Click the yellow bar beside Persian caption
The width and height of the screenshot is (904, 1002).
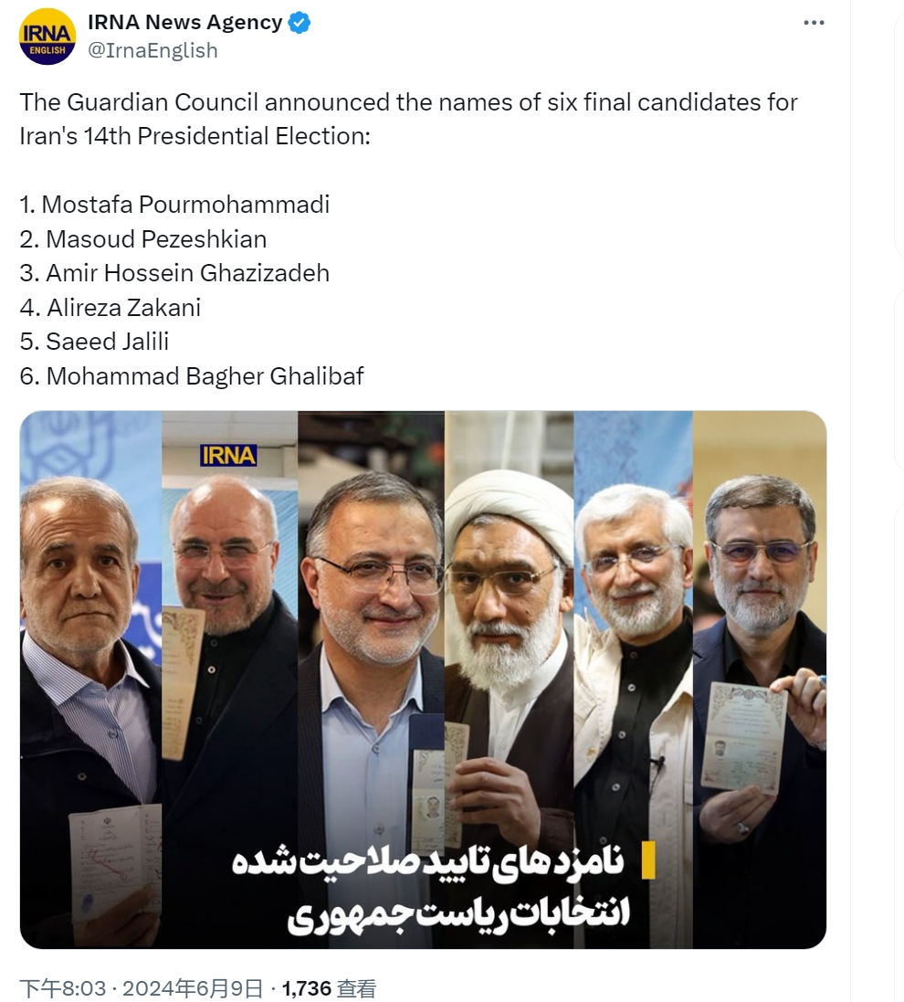pyautogui.click(x=647, y=860)
